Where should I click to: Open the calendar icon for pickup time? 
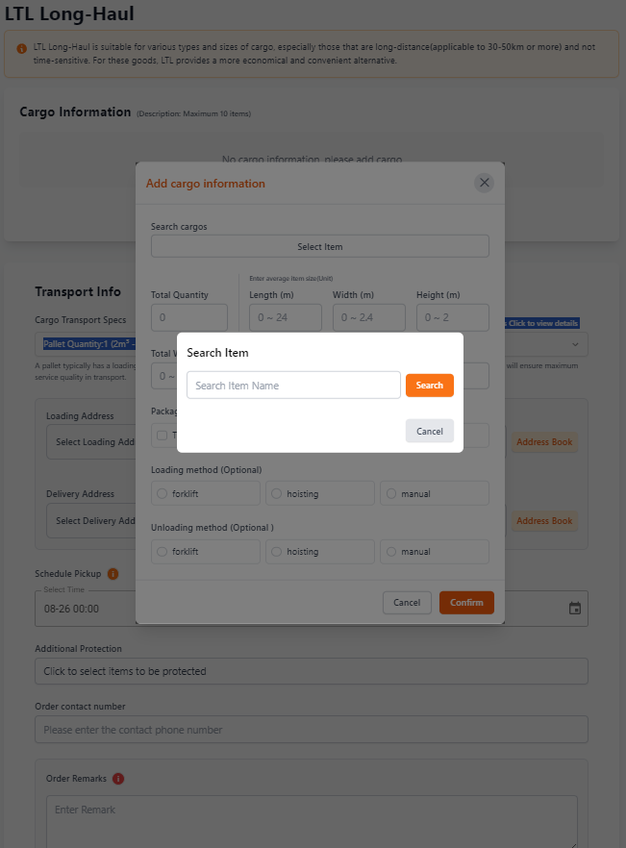tap(575, 609)
